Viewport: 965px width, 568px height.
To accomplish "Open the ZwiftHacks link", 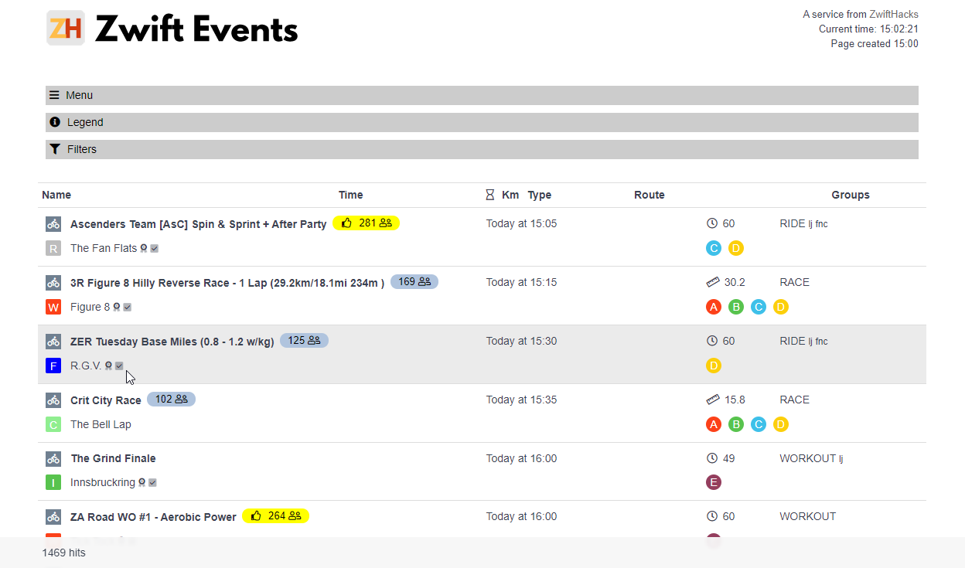I will point(894,14).
